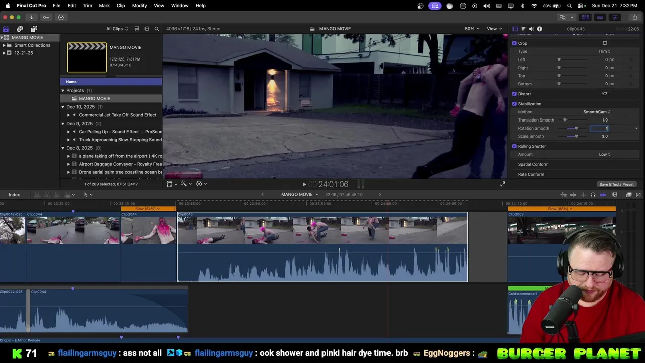Open the Clip menu
645x363 pixels.
(x=121, y=6)
